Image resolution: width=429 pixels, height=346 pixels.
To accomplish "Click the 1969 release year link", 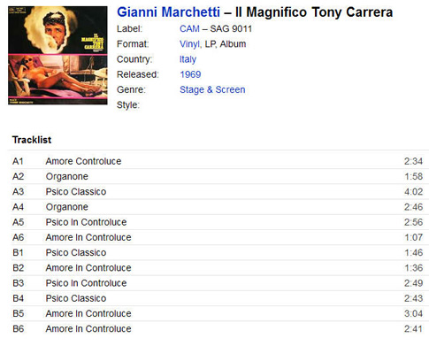I will pyautogui.click(x=190, y=74).
